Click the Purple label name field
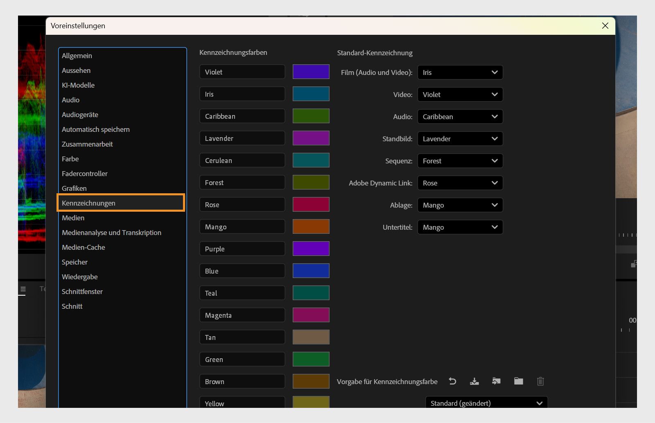The height and width of the screenshot is (423, 655). pos(242,249)
